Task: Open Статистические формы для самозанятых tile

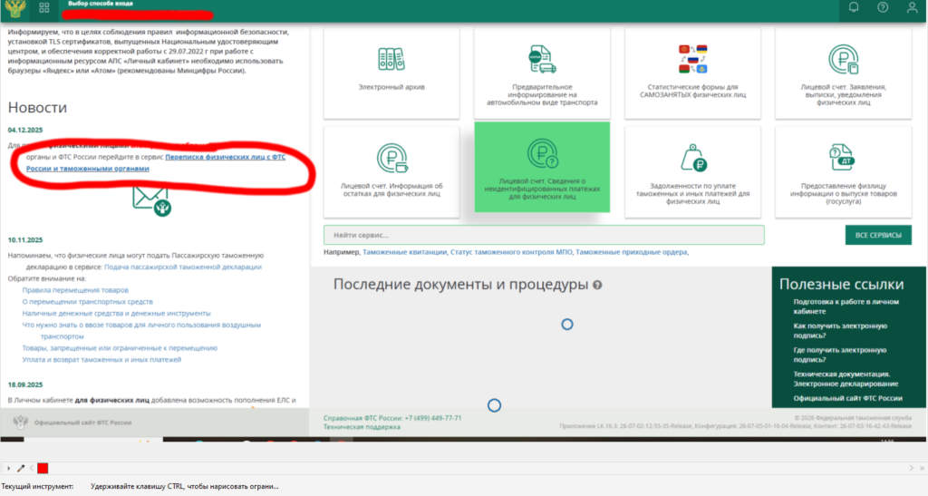Action: 692,73
